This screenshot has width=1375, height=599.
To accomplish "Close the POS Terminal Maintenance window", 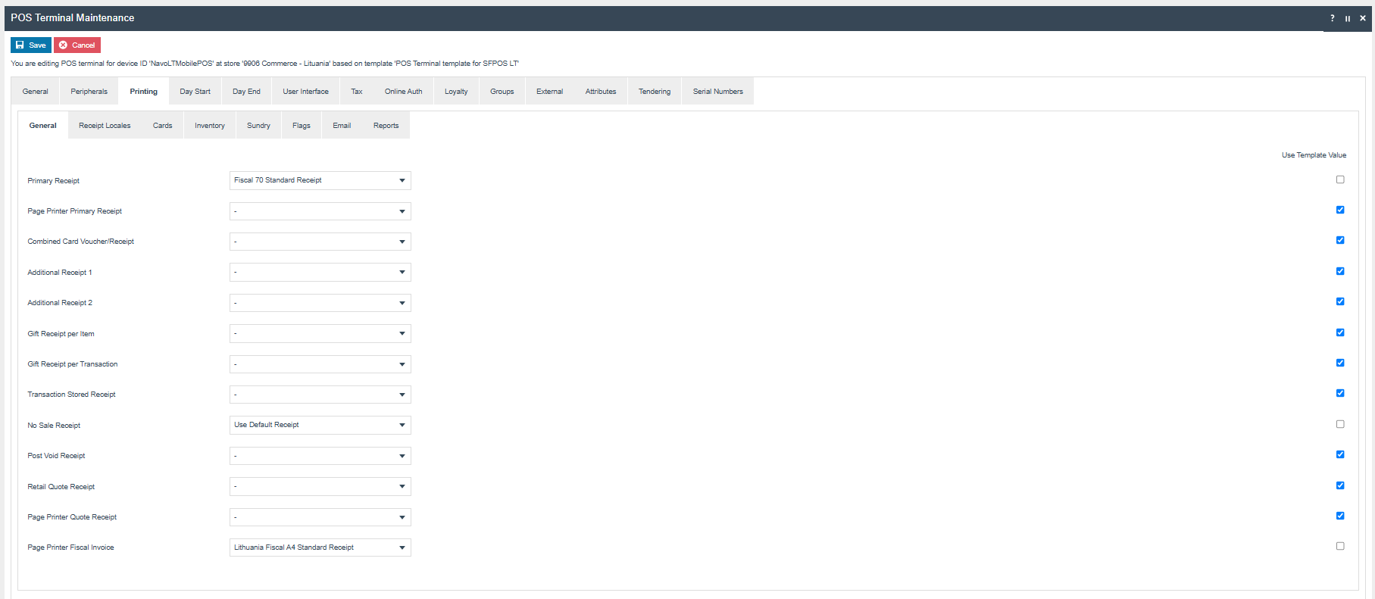I will (1363, 18).
